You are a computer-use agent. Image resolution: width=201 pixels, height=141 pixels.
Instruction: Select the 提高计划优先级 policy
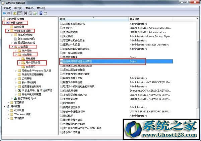72,107
